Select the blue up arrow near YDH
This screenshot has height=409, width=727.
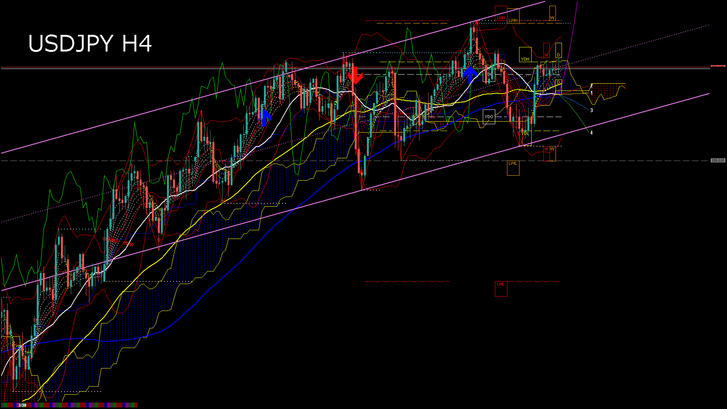click(470, 75)
